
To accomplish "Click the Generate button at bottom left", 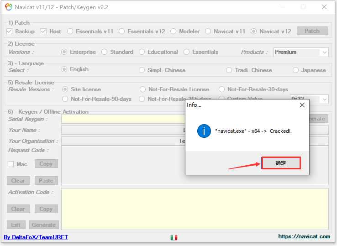I will click(44, 225).
